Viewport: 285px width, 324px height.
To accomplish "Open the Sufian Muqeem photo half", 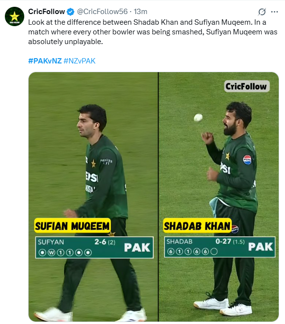I will coord(93,197).
